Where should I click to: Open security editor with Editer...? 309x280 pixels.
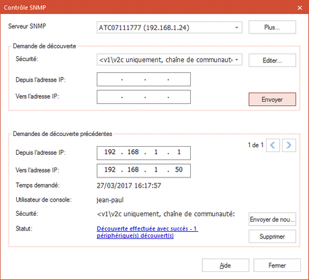(272, 60)
